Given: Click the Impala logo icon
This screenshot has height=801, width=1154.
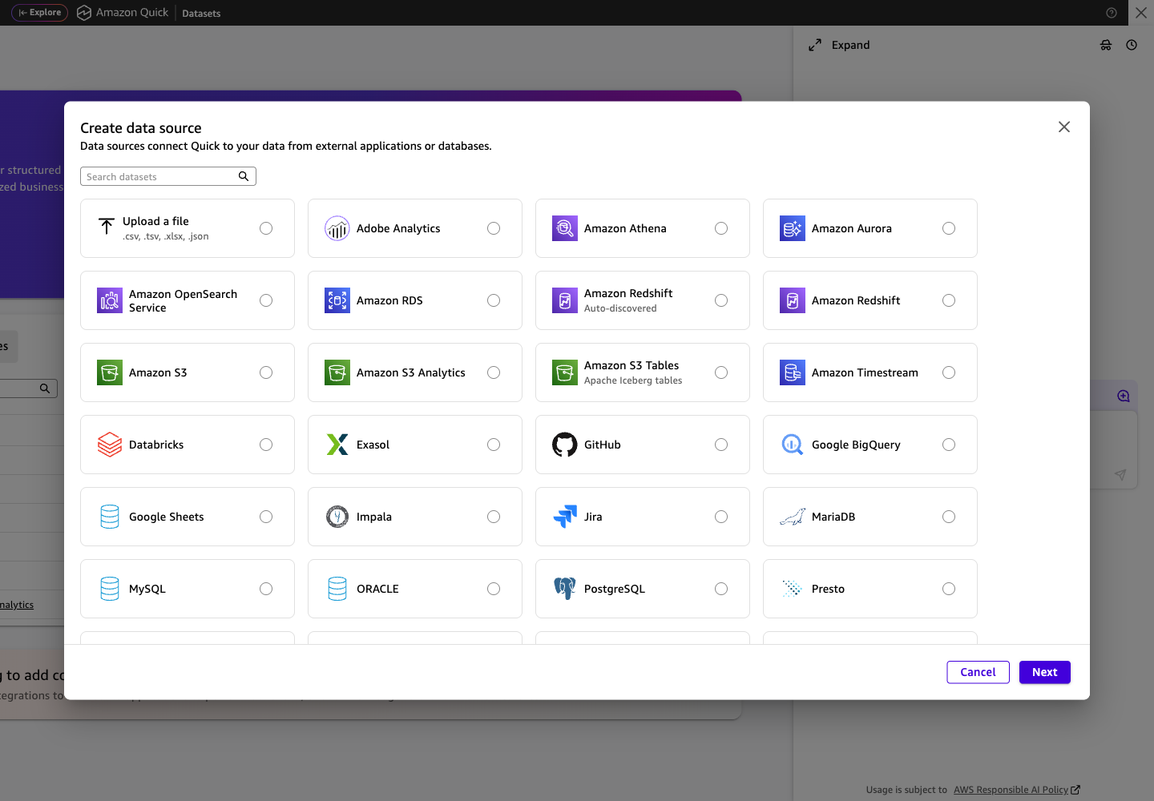Looking at the screenshot, I should [337, 517].
